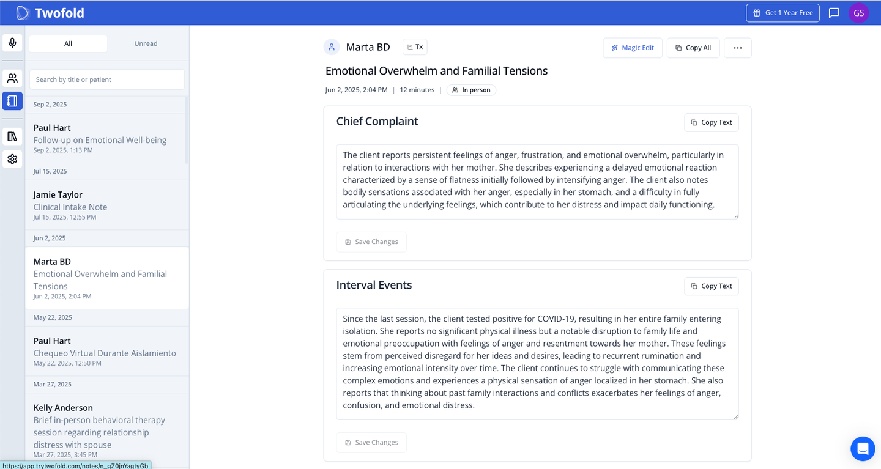Launch the support chat bubble widget

point(863,449)
